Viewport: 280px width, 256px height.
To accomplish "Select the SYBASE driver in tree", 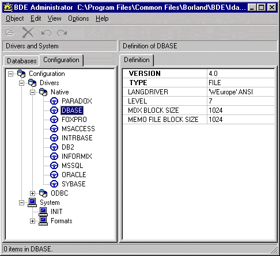I will [74, 184].
